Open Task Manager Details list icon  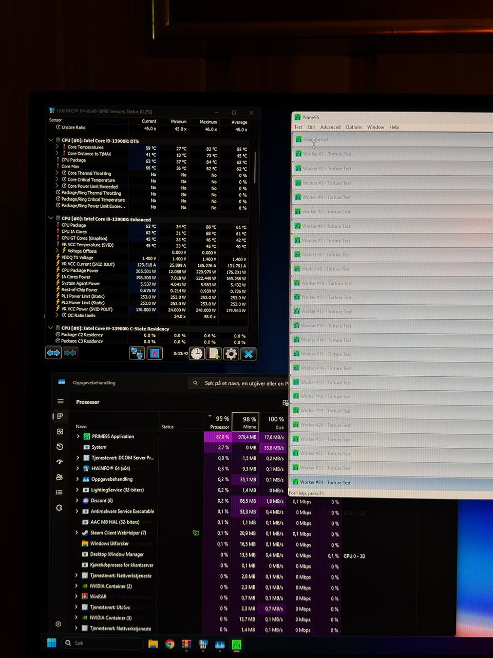coord(59,492)
